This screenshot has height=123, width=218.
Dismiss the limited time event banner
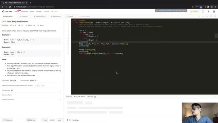coord(185,11)
